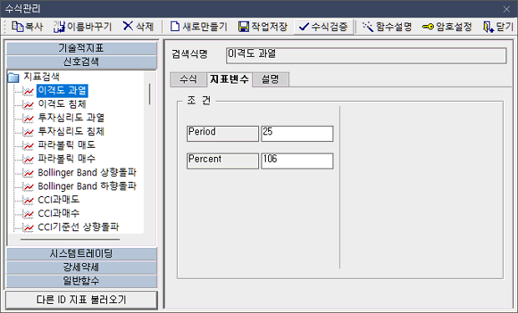Select Bollinger Band 상향돌파 item
This screenshot has height=313, width=518.
coord(87,173)
